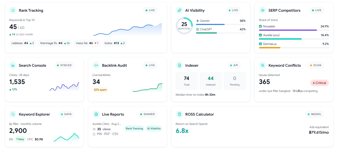Click the Indexer API status badge

click(x=234, y=65)
